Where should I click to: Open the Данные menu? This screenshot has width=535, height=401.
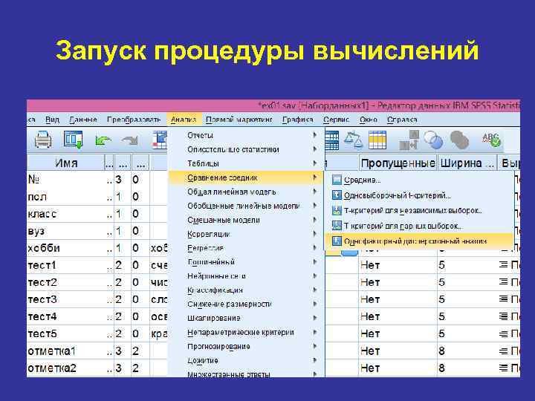pos(83,120)
